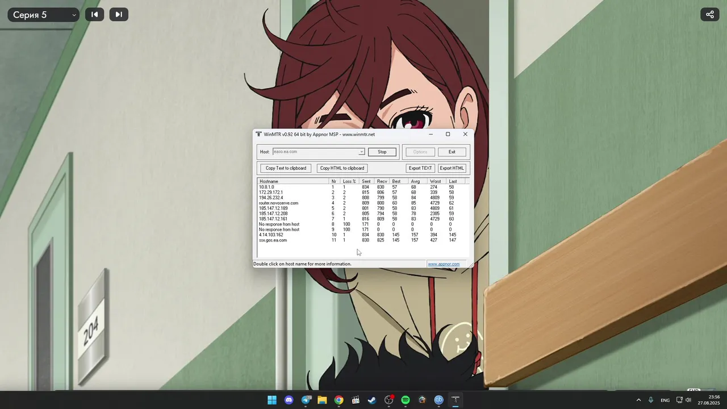The width and height of the screenshot is (727, 409).
Task: Open the taskbar icon with red notification badge
Action: pyautogui.click(x=389, y=400)
